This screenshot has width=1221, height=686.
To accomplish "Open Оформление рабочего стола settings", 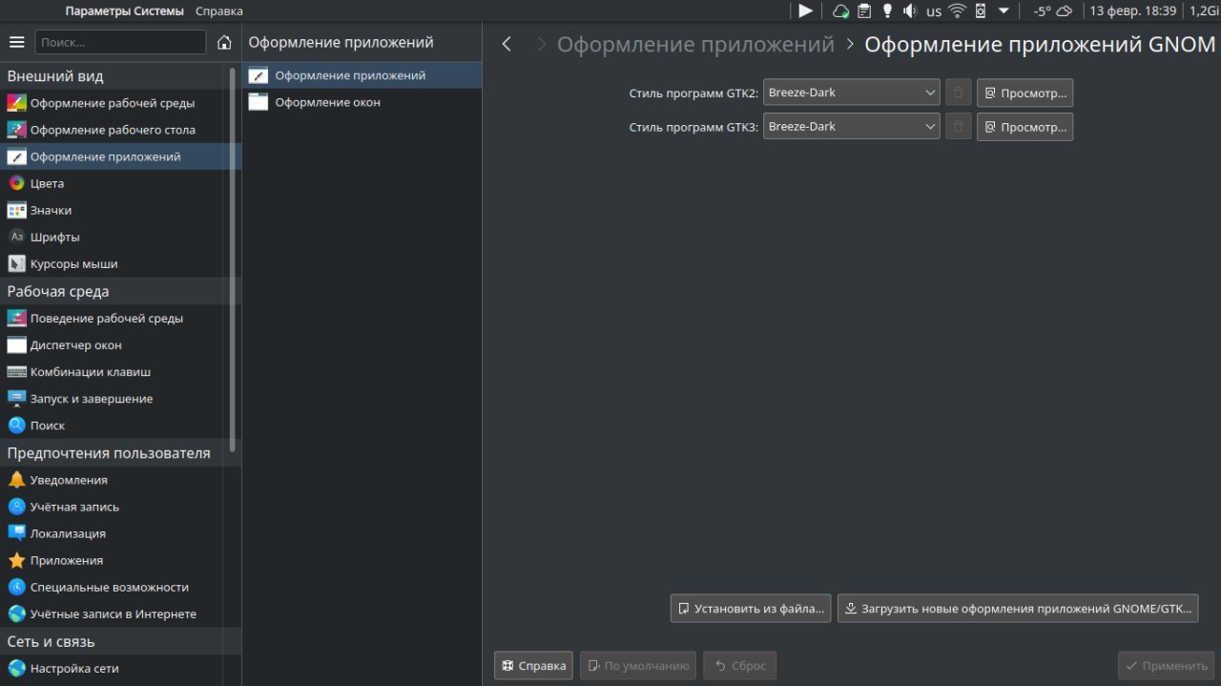I will (x=120, y=130).
